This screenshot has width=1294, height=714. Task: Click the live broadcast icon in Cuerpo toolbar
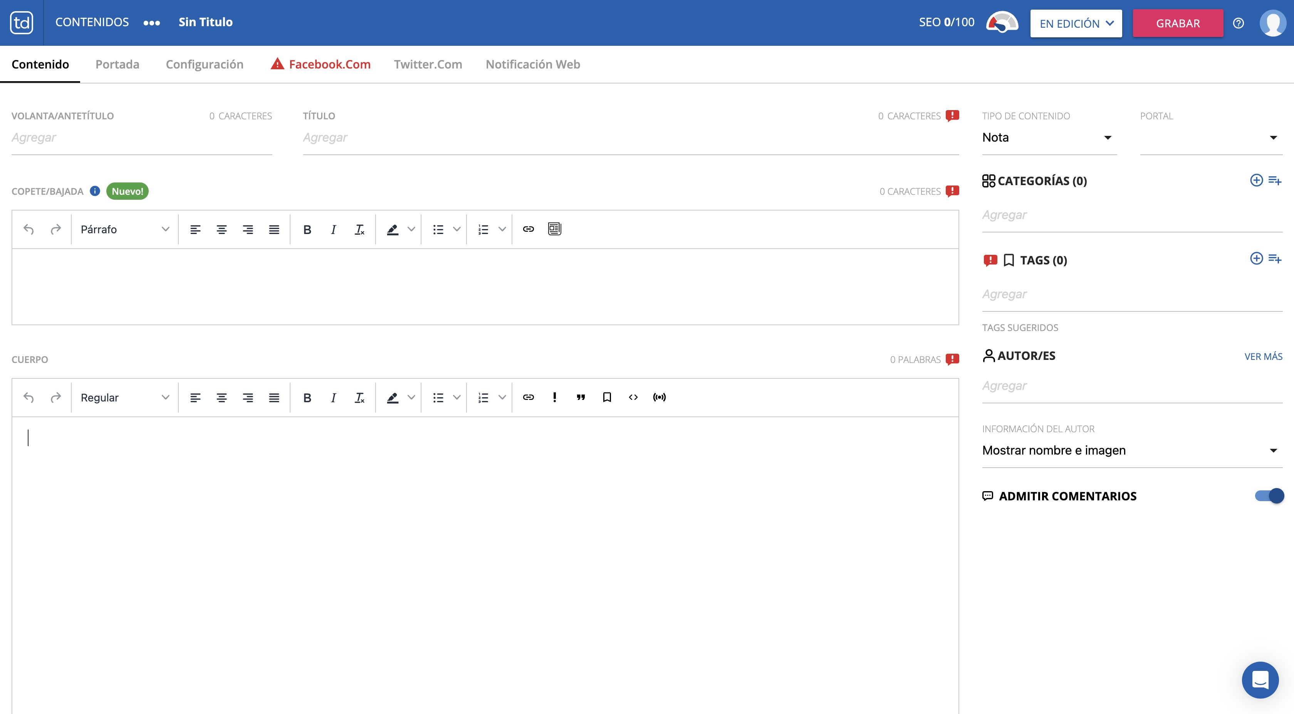click(659, 397)
